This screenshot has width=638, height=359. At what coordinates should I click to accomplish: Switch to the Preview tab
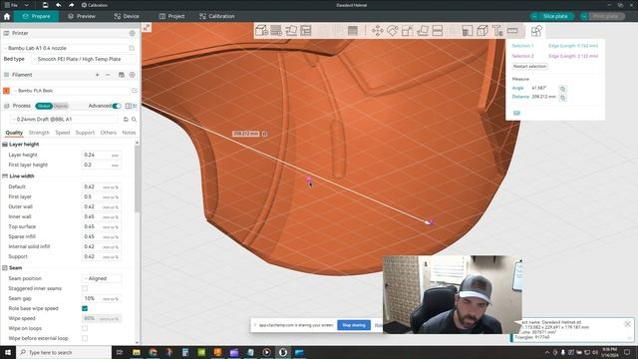82,16
